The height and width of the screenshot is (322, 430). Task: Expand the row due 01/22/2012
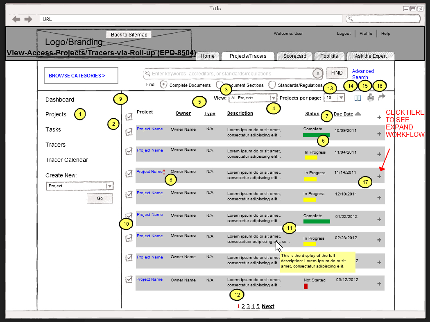pos(379,220)
